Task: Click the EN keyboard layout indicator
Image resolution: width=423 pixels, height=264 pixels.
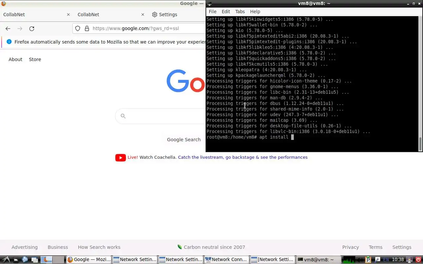Action: [386, 260]
